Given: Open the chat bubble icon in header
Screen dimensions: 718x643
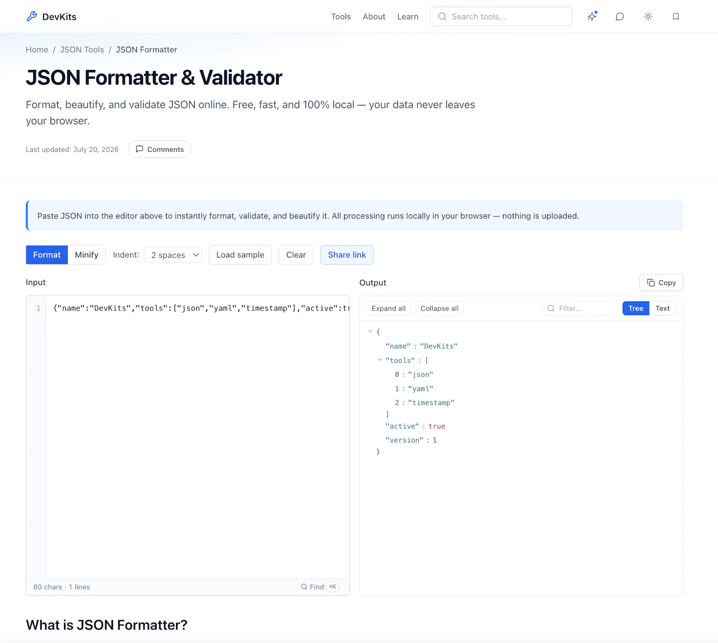Looking at the screenshot, I should pyautogui.click(x=620, y=17).
